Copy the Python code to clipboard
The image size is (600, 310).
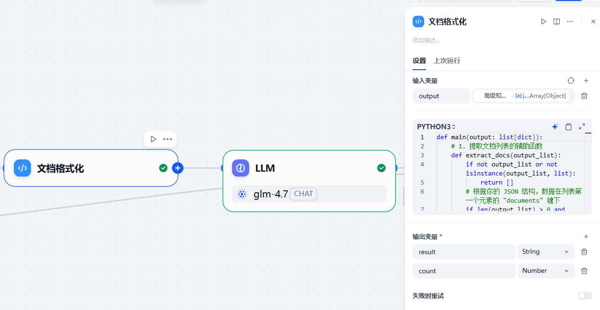point(569,126)
